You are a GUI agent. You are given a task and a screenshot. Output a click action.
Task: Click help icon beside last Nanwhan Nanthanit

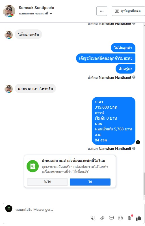click(x=134, y=148)
